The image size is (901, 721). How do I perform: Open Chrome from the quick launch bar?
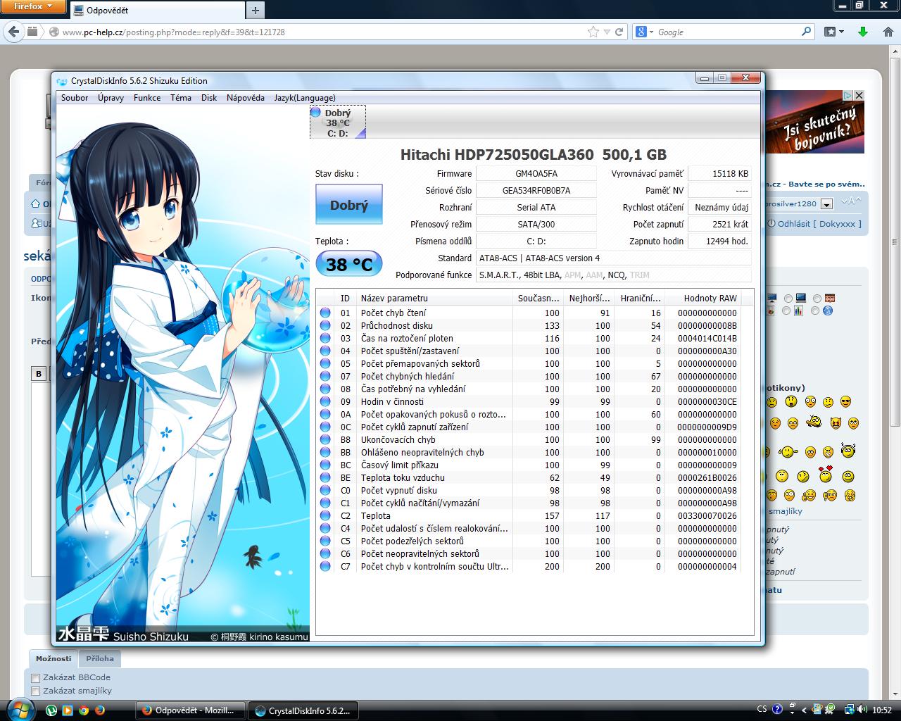(x=84, y=710)
